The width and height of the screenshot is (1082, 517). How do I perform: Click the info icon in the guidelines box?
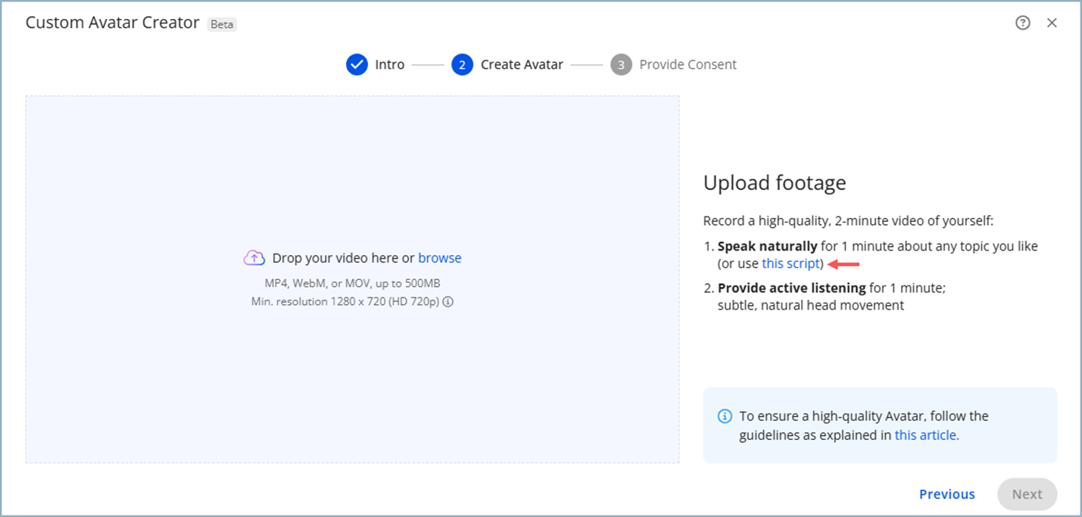(x=725, y=416)
